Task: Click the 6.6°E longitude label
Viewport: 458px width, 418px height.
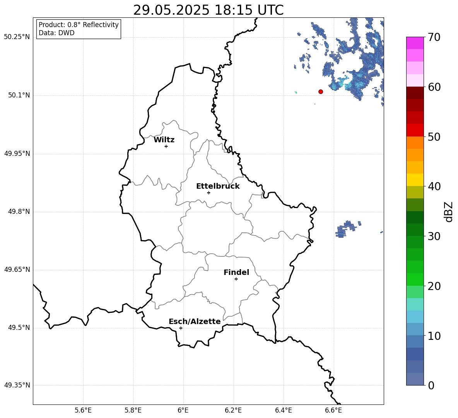Action: coord(333,410)
